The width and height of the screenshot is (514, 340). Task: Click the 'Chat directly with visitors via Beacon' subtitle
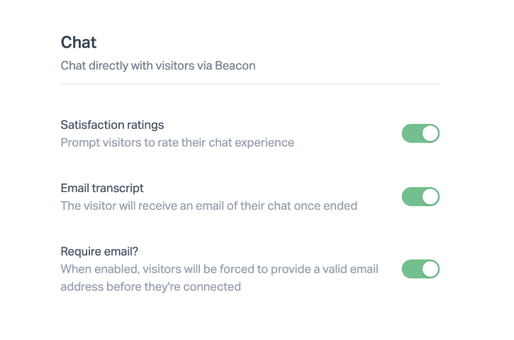tap(157, 66)
